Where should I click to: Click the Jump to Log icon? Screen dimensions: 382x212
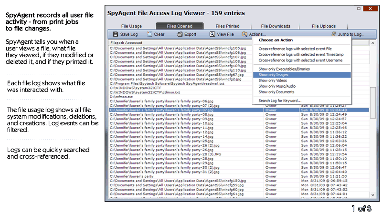(333, 34)
